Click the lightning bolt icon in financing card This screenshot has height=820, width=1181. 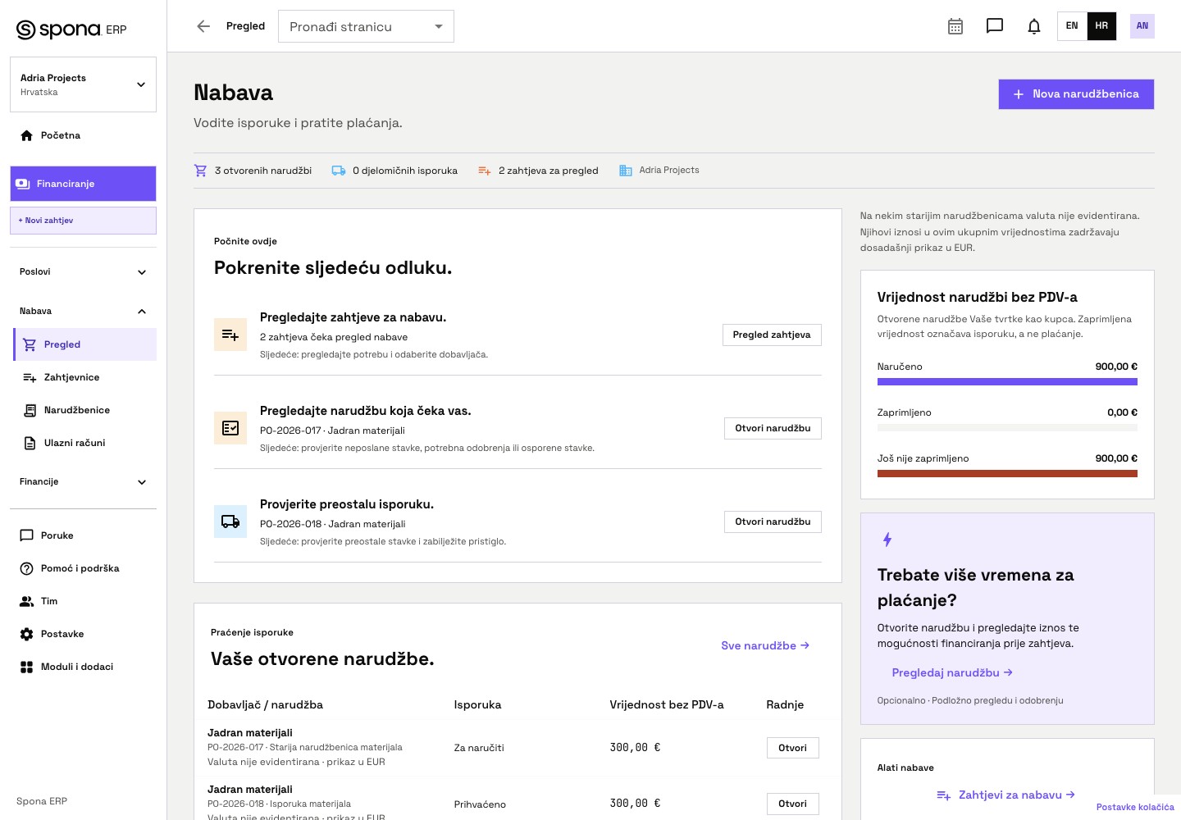pos(887,540)
